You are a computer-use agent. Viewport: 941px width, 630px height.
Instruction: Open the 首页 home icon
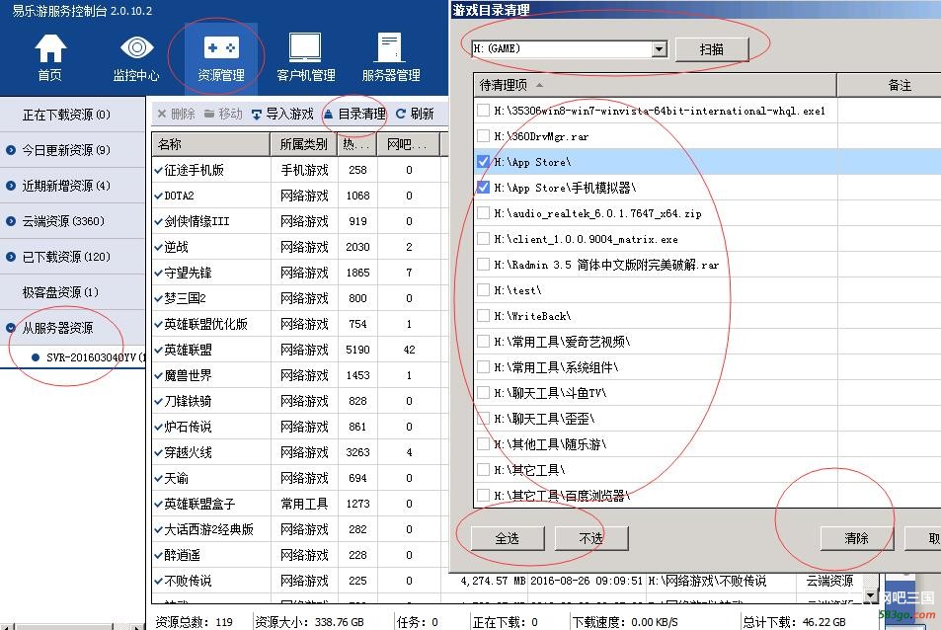point(49,47)
